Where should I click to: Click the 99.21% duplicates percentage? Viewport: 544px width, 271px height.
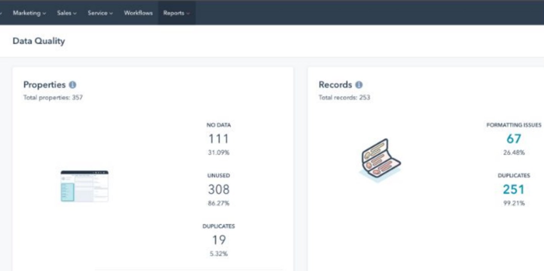[x=514, y=203]
